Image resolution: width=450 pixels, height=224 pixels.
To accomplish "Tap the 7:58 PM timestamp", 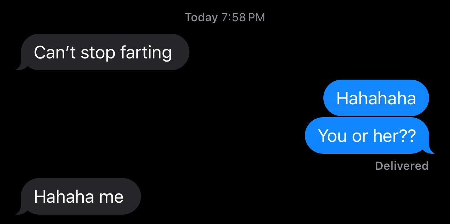I will (243, 17).
